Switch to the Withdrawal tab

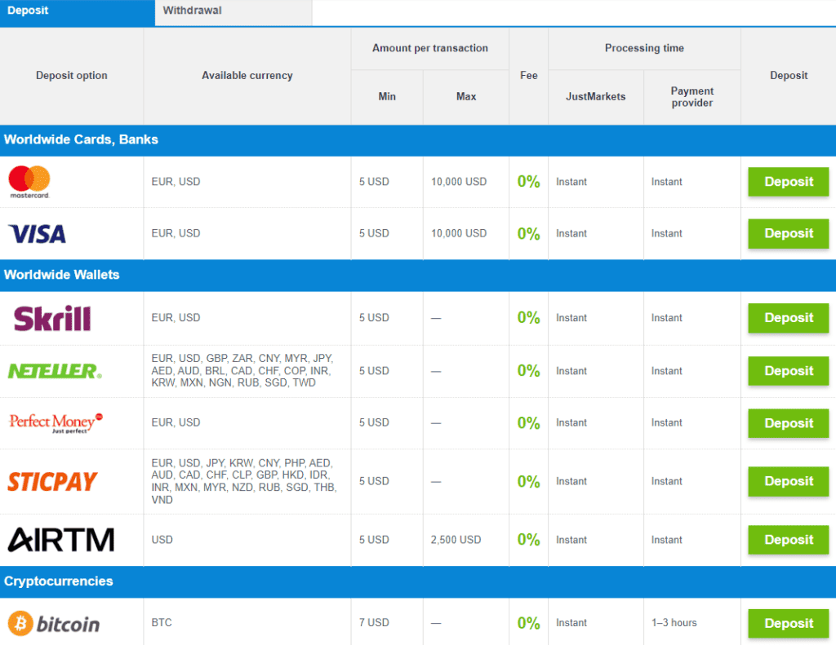point(192,11)
